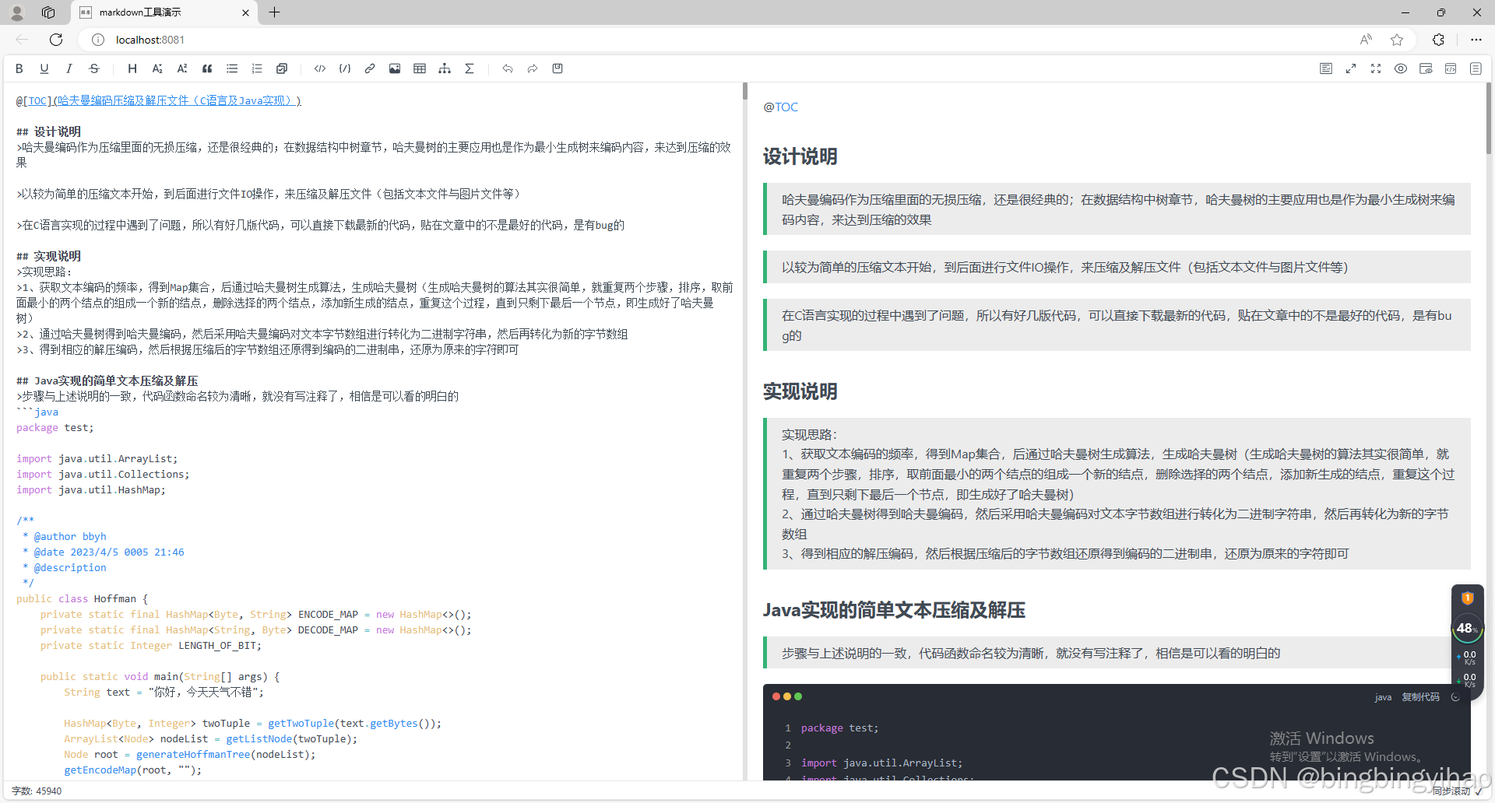Insert an image using the picture icon

click(x=395, y=68)
